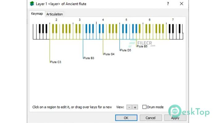216x123 pixels.
Task: Click octave number 5 above the keyboard
Action: click(126, 20)
